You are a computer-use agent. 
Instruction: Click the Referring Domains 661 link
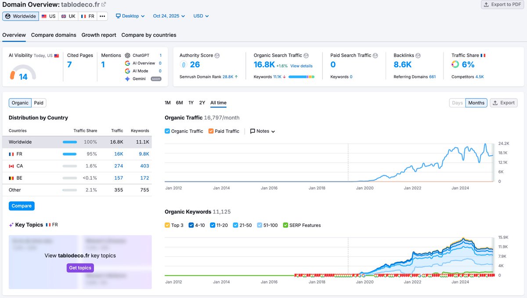[x=433, y=77]
